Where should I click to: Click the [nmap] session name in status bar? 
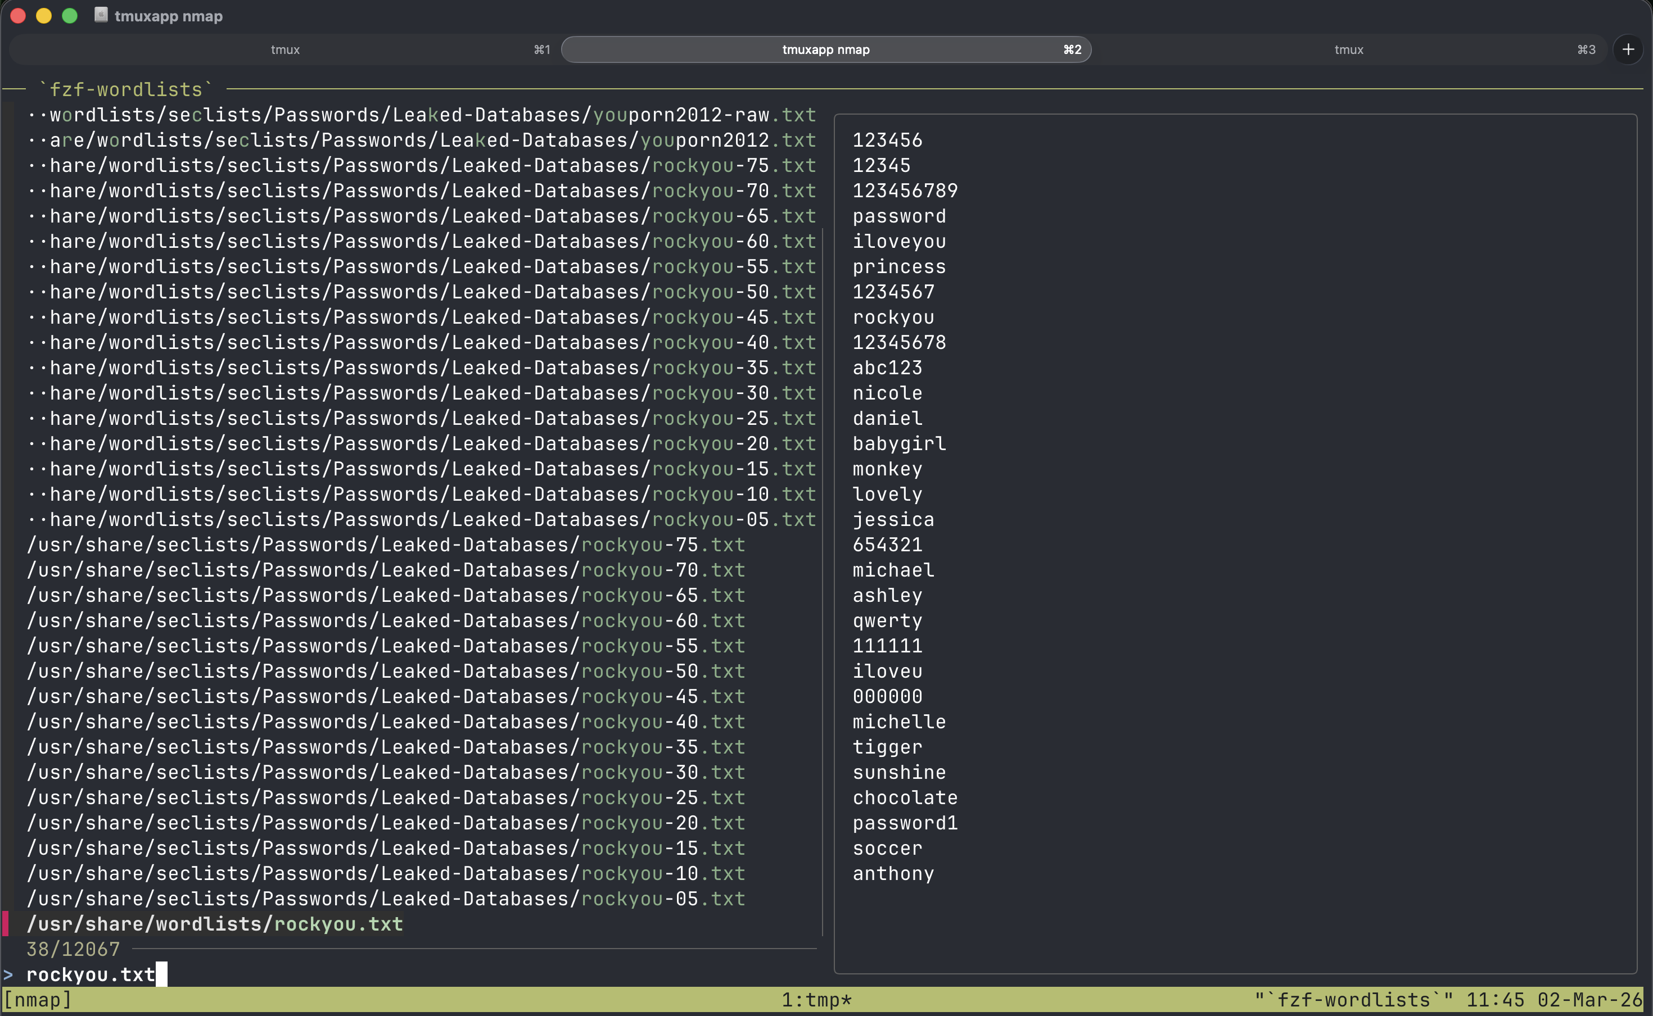click(38, 1000)
